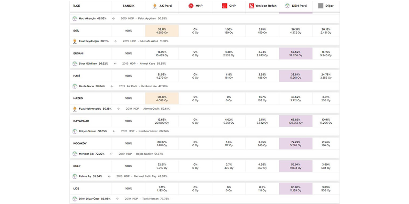
Task: Click the Yeniden Refah logo in header
Action: [x=251, y=6]
